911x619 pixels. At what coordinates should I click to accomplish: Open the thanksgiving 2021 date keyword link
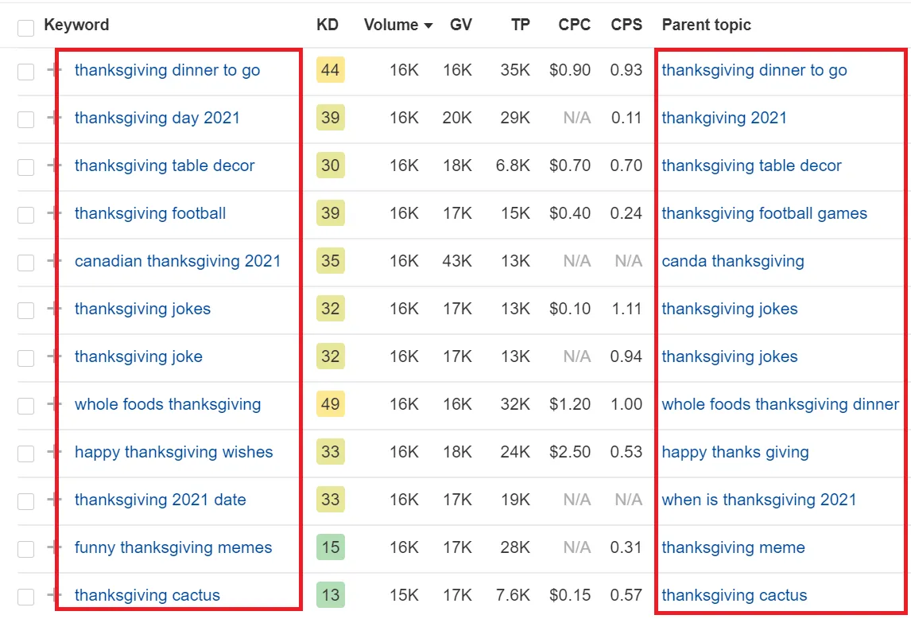pos(160,500)
